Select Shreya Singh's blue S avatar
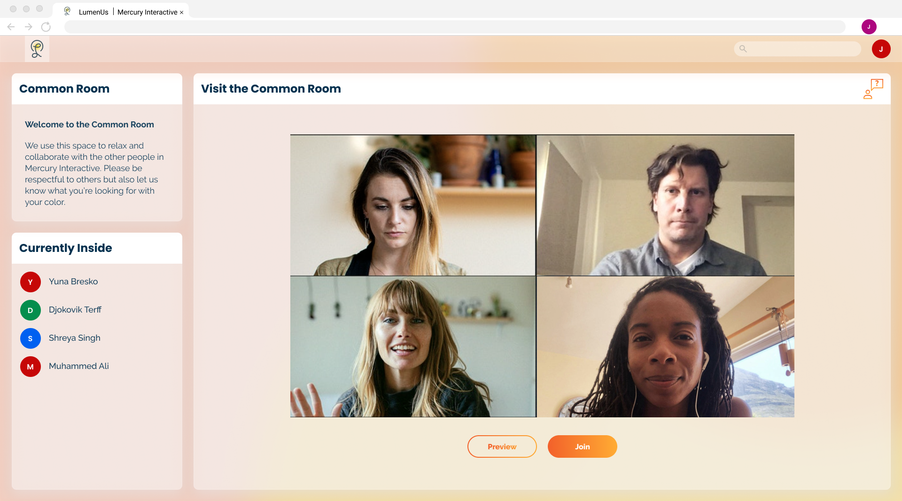The width and height of the screenshot is (902, 501). 31,338
